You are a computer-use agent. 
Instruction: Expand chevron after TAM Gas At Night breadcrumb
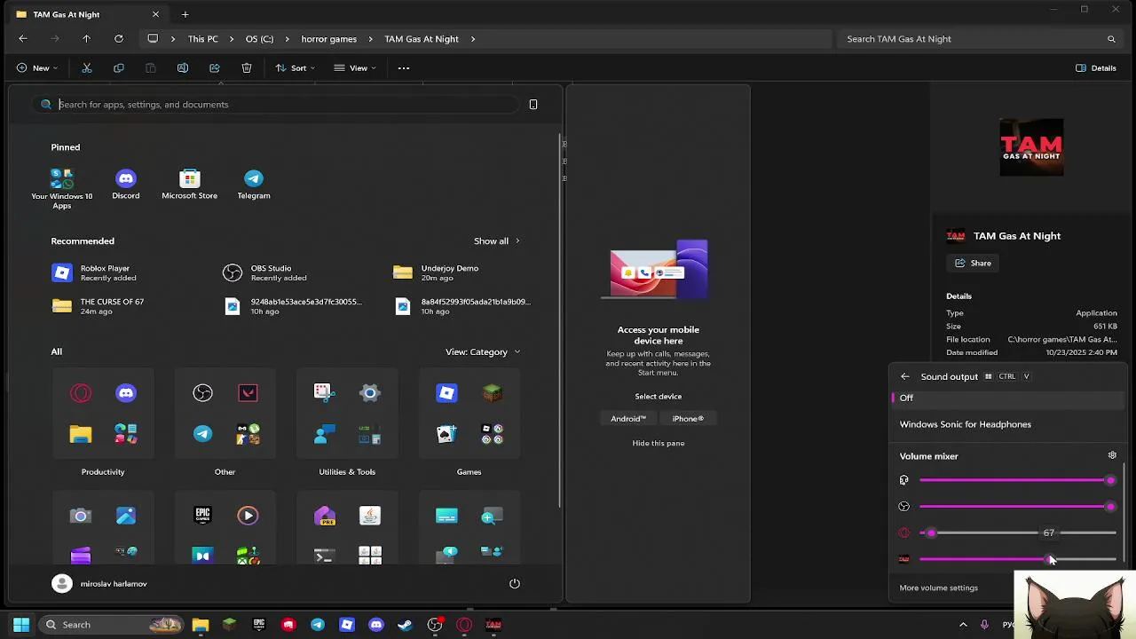click(x=473, y=39)
